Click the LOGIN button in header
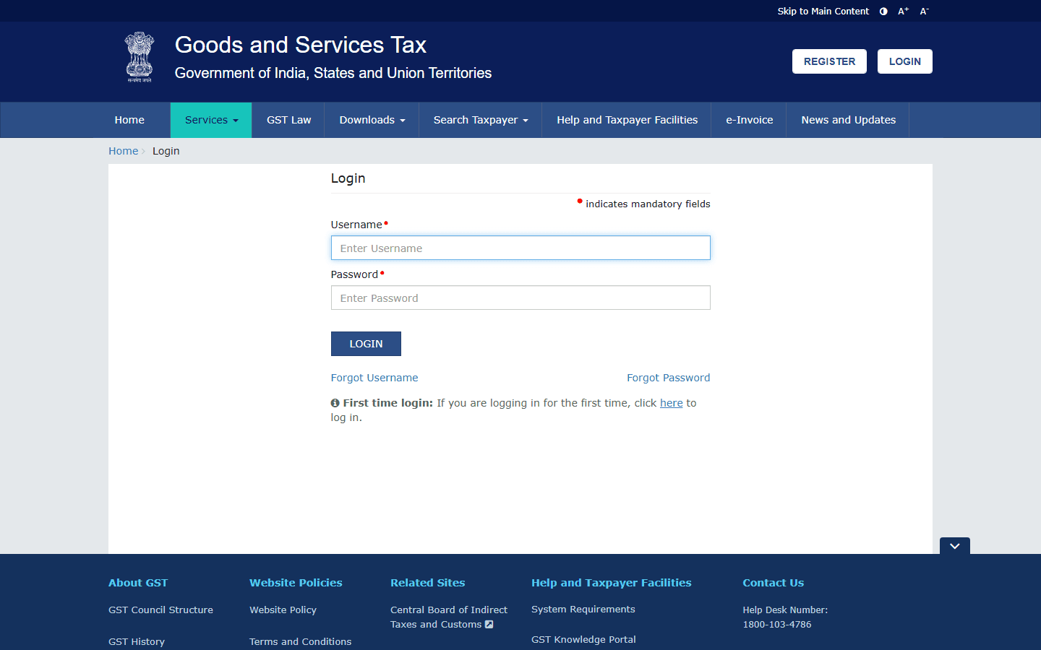Screen dimensions: 1041x650 [x=905, y=61]
